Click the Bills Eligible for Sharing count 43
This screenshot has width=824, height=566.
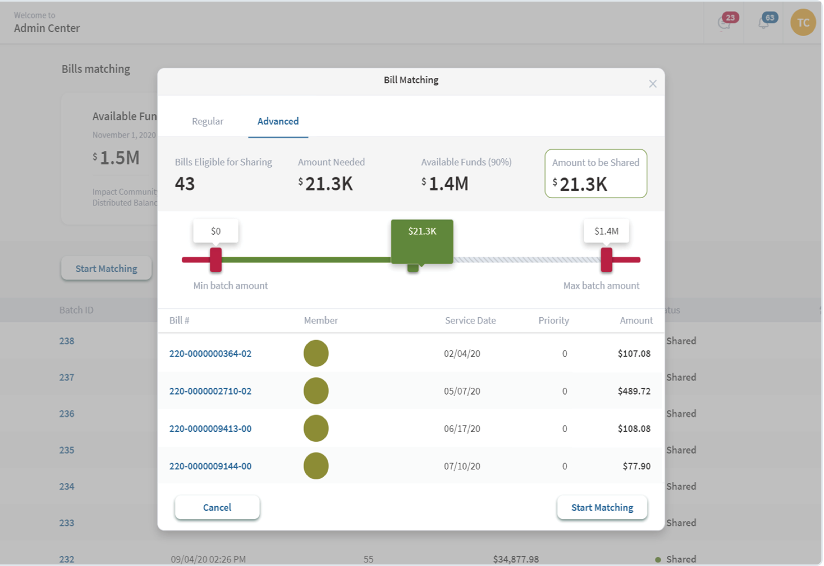(x=184, y=184)
